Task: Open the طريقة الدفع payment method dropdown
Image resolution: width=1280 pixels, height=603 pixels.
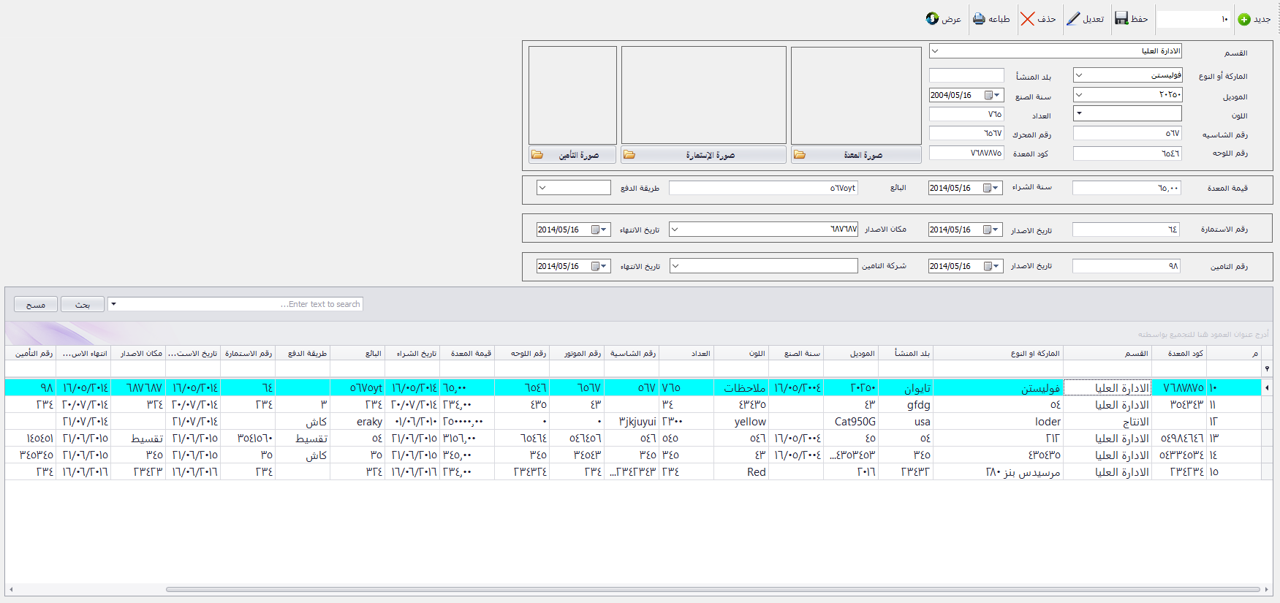Action: (x=542, y=188)
